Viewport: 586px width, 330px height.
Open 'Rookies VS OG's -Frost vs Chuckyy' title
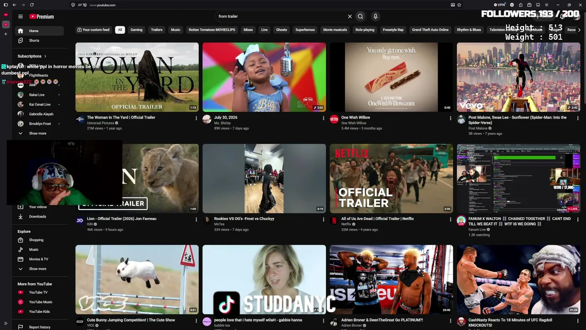click(x=244, y=219)
